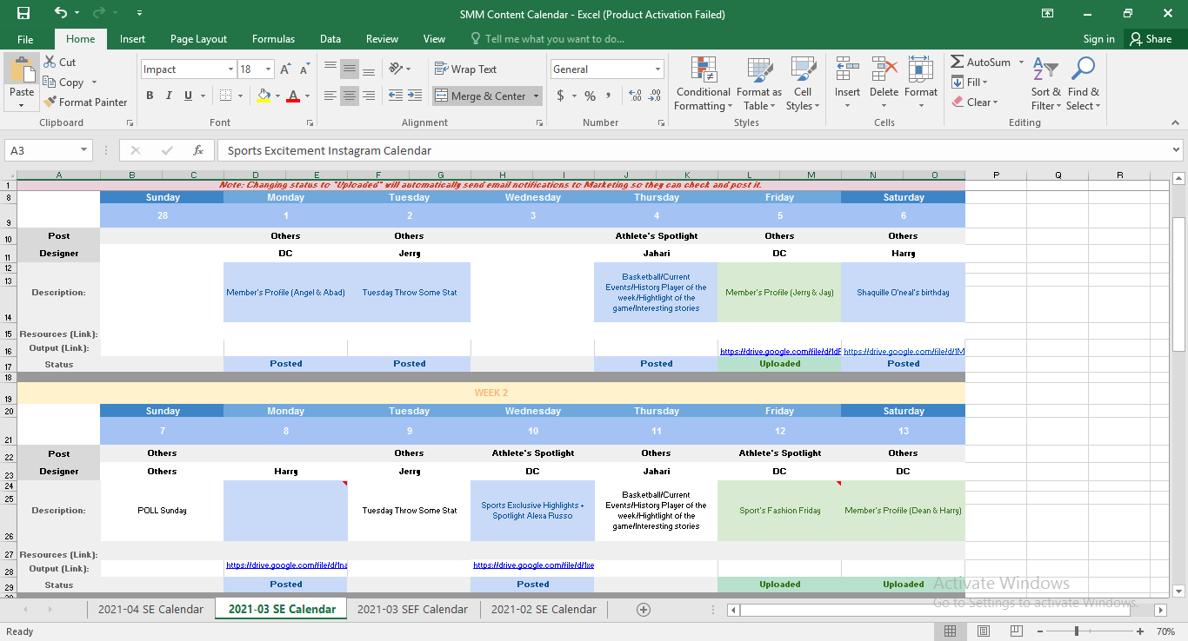1188x641 pixels.
Task: Open the number format dropdown showing General
Action: (658, 69)
